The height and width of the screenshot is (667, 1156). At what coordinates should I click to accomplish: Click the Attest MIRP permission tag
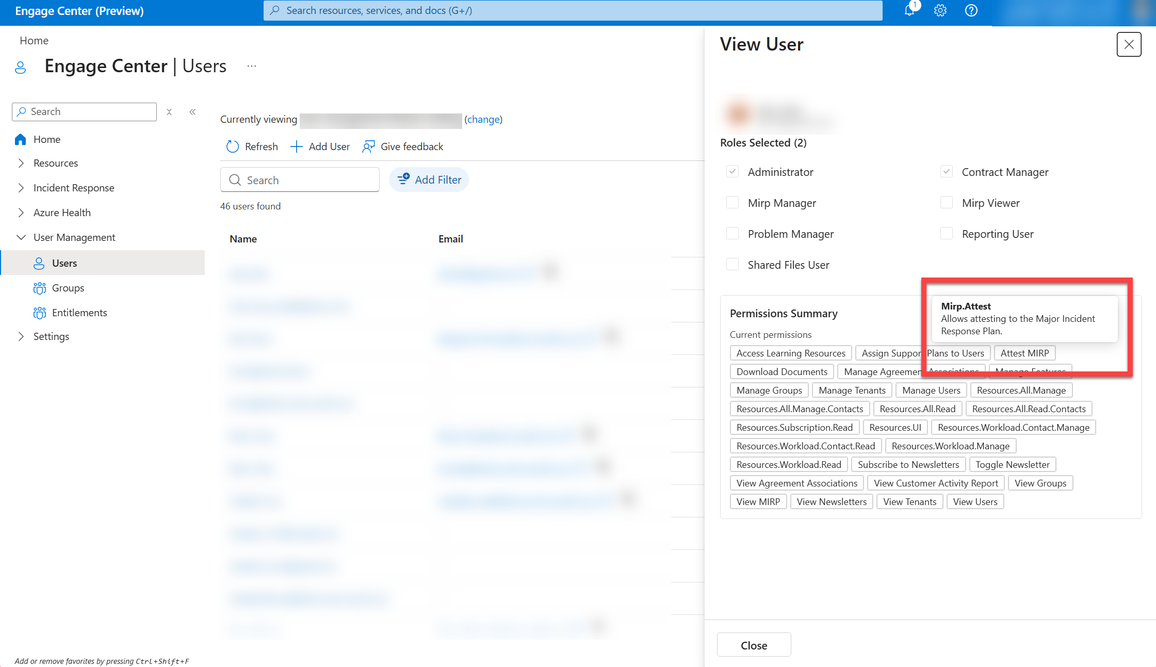coord(1024,353)
